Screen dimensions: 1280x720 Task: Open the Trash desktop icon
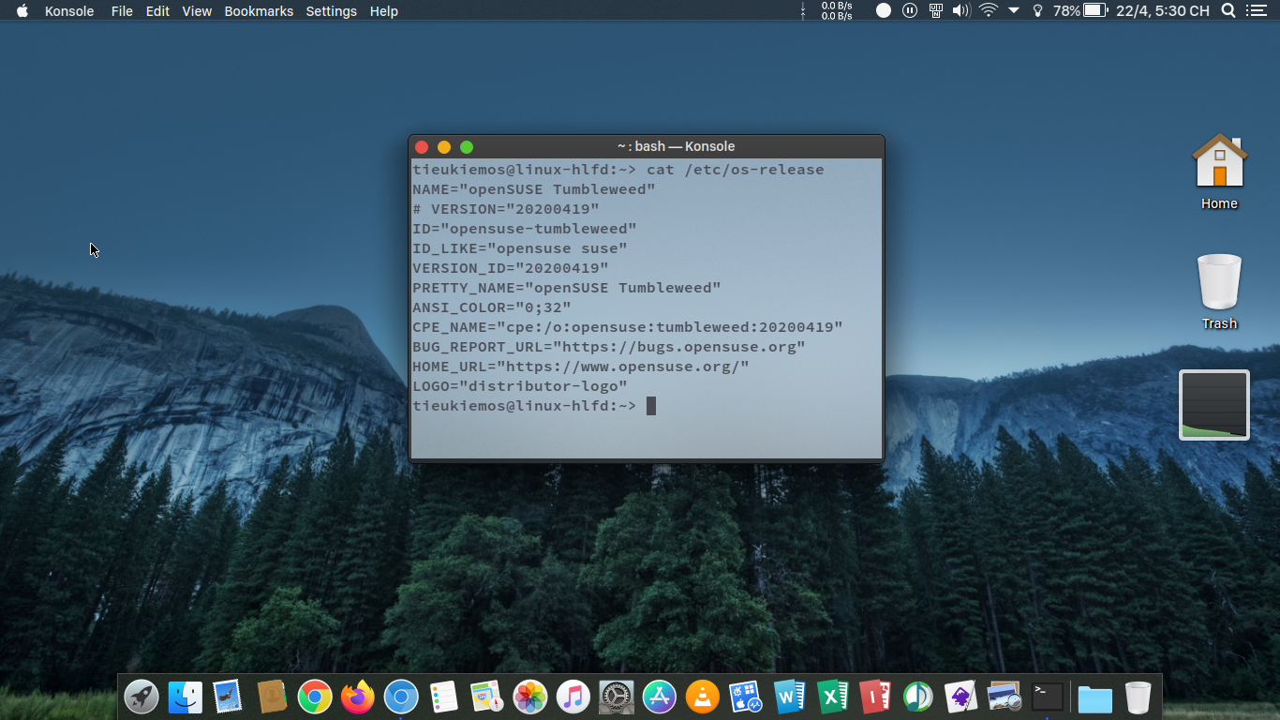pos(1219,292)
